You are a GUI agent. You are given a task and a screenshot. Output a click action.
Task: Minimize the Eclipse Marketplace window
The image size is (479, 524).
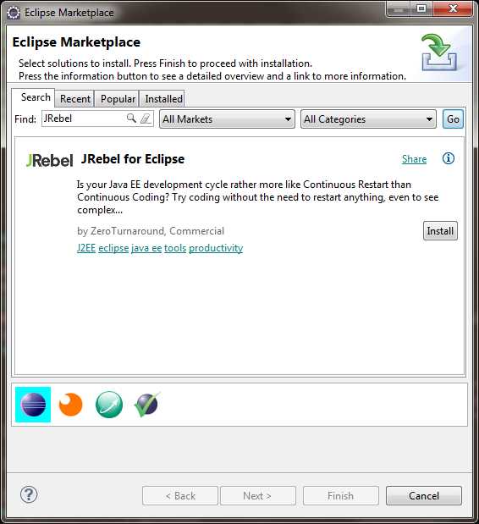tap(398, 8)
